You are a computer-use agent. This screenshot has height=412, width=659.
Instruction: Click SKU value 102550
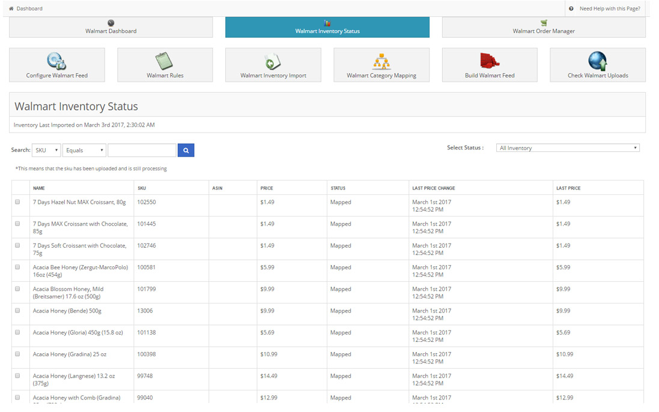(x=146, y=202)
